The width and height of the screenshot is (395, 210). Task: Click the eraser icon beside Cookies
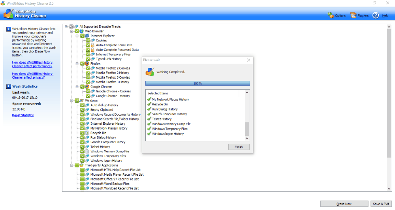pyautogui.click(x=93, y=40)
